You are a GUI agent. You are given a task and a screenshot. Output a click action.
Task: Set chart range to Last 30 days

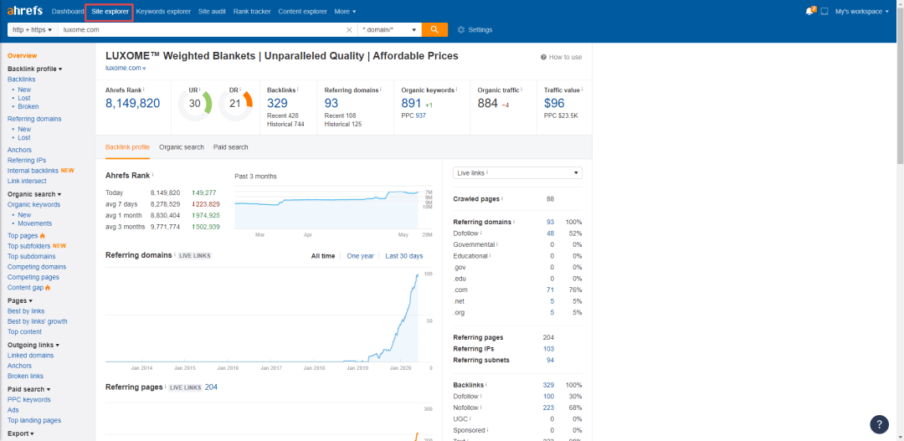click(x=403, y=256)
